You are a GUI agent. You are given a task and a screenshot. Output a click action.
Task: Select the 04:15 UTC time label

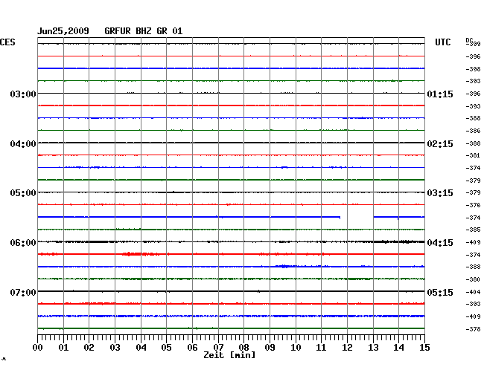point(440,243)
